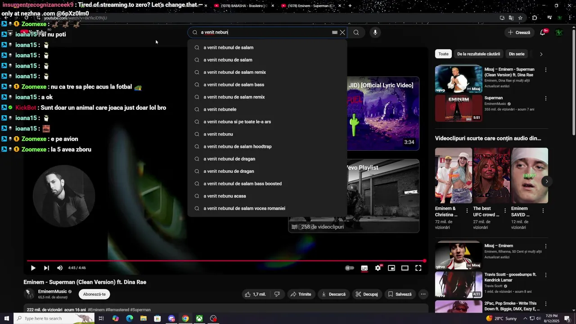This screenshot has width=576, height=324.
Task: Choose suggestion 'a venit nebunu acasa'
Action: click(x=267, y=196)
